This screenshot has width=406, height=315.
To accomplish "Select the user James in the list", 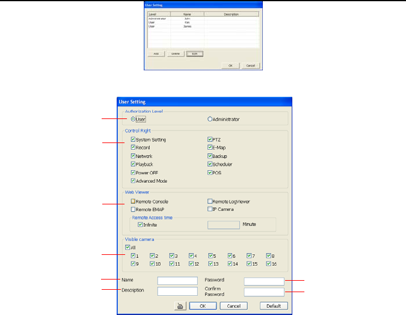I will 187,26.
